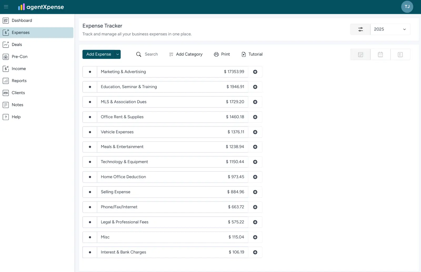Open the 2025 year dropdown
The width and height of the screenshot is (421, 272).
click(390, 29)
